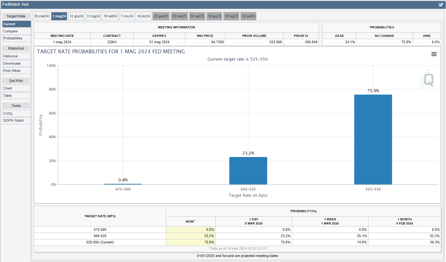Click the 500-525 bar in chart
The height and width of the screenshot is (262, 446).
248,171
